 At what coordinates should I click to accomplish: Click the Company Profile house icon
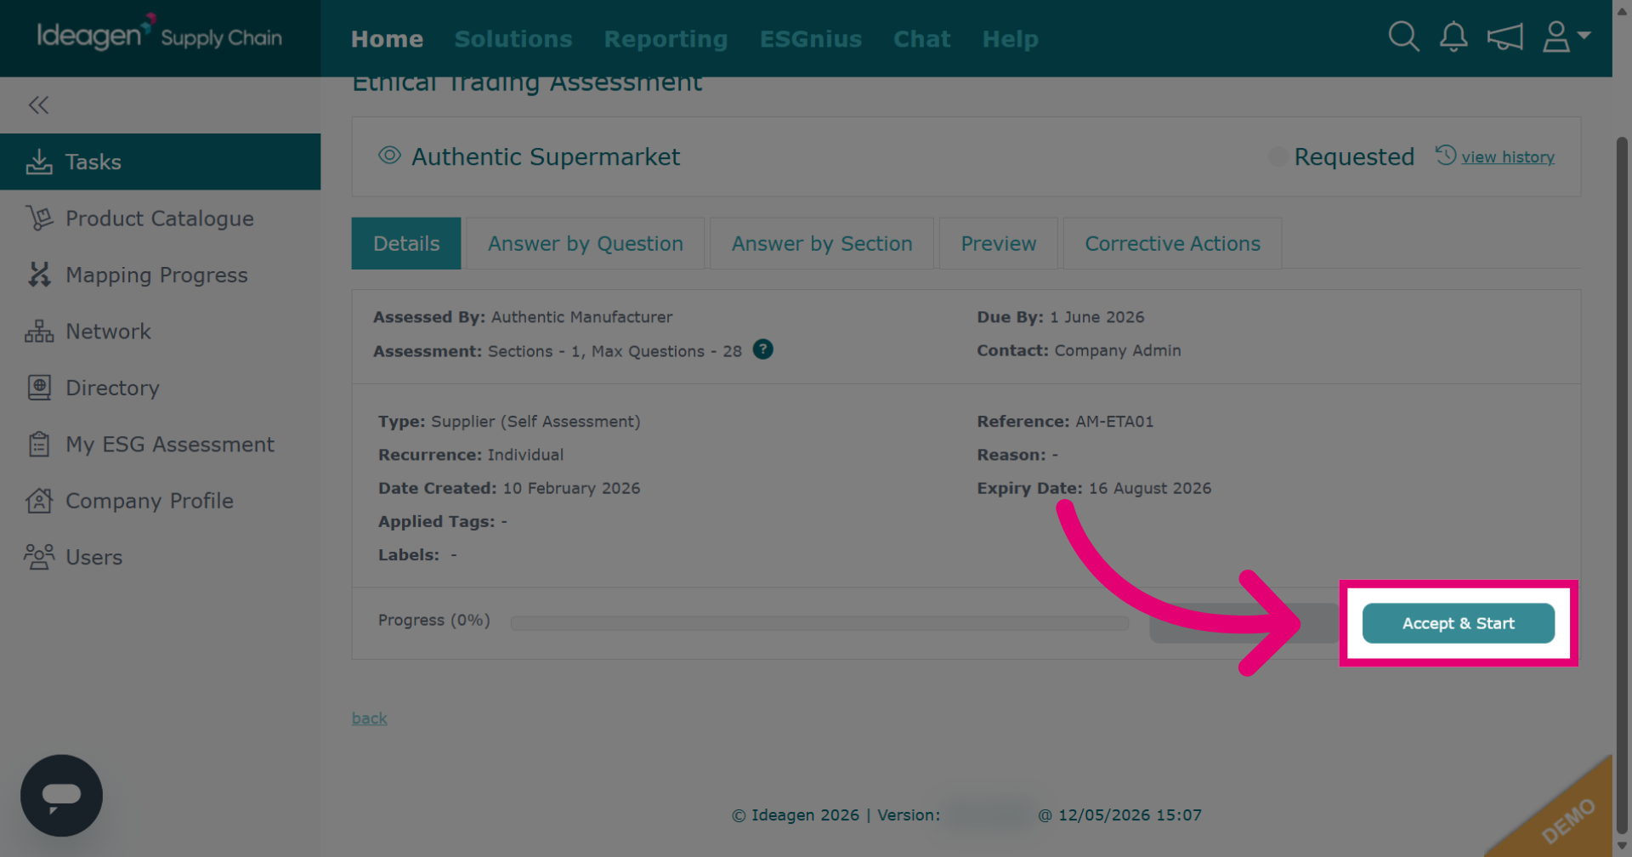click(x=39, y=501)
